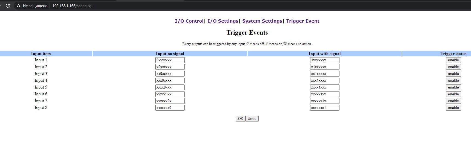Click the 'Trigger status' column header
Viewport: 471px width, 158px height.
pos(453,54)
